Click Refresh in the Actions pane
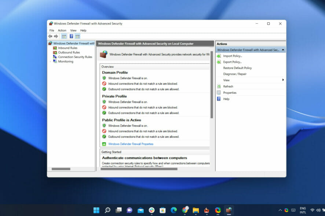Viewport: 325px width, 216px height. coord(228,86)
